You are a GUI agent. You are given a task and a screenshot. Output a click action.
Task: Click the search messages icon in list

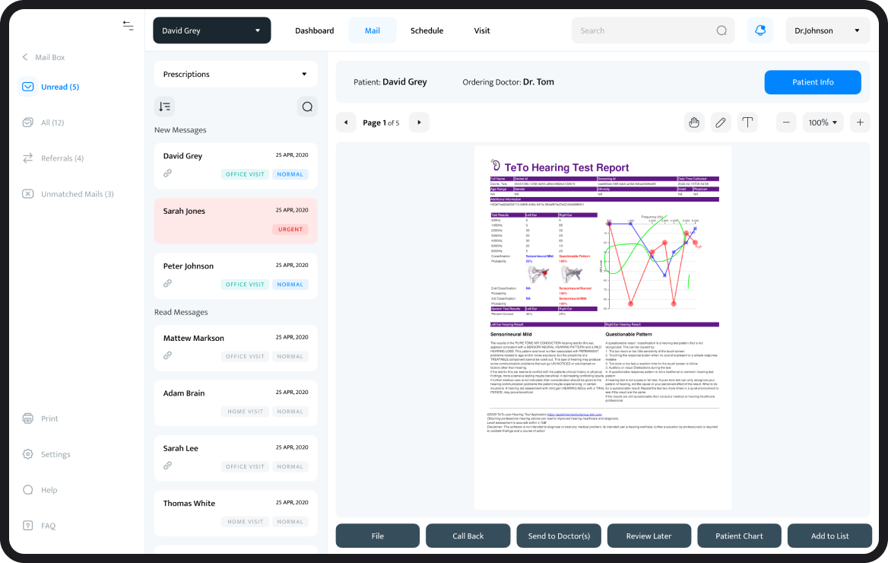tap(307, 107)
